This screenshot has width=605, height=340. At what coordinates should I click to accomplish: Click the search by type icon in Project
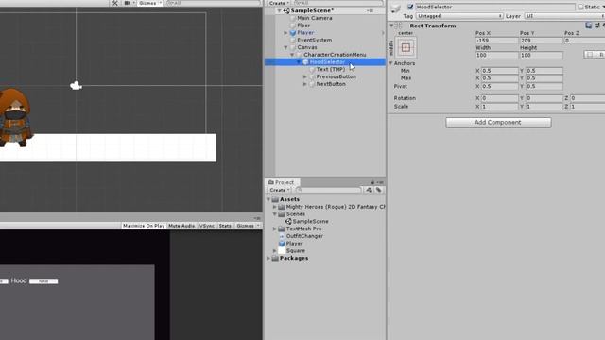coord(369,190)
